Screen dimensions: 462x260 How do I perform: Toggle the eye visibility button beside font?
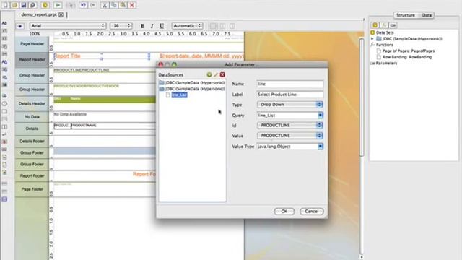[20, 26]
